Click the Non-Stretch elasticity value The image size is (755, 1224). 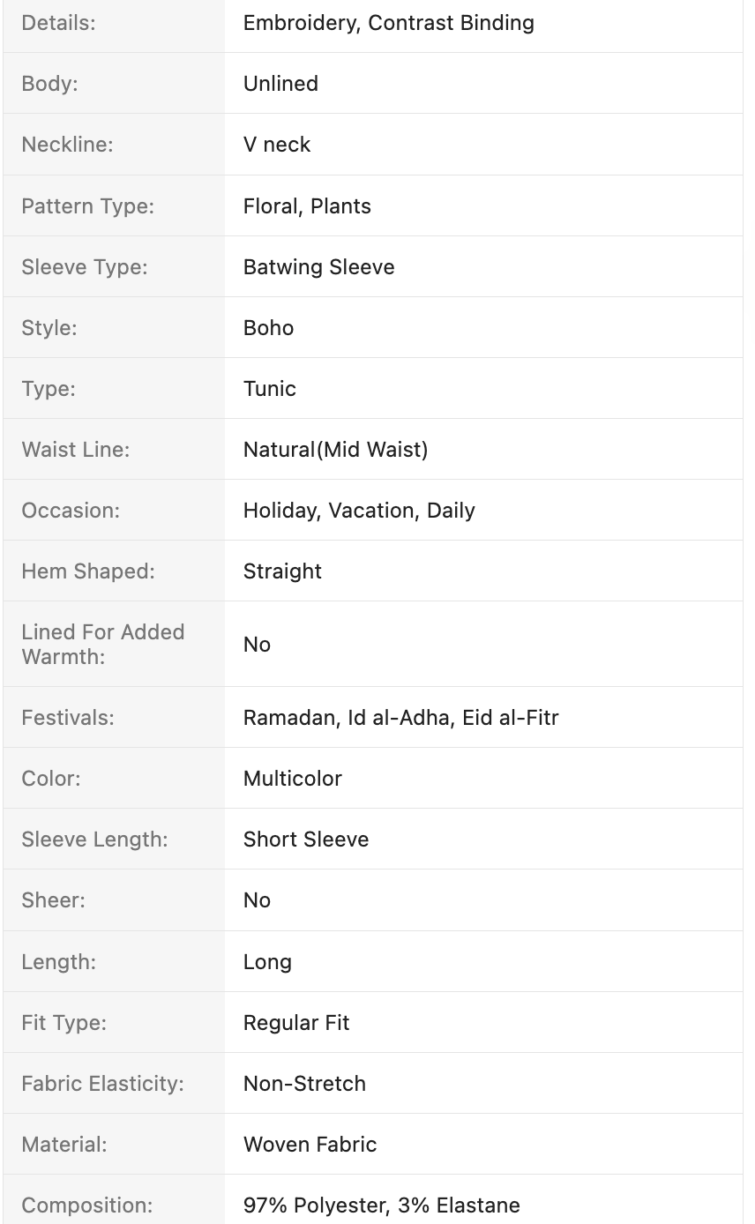[304, 1084]
